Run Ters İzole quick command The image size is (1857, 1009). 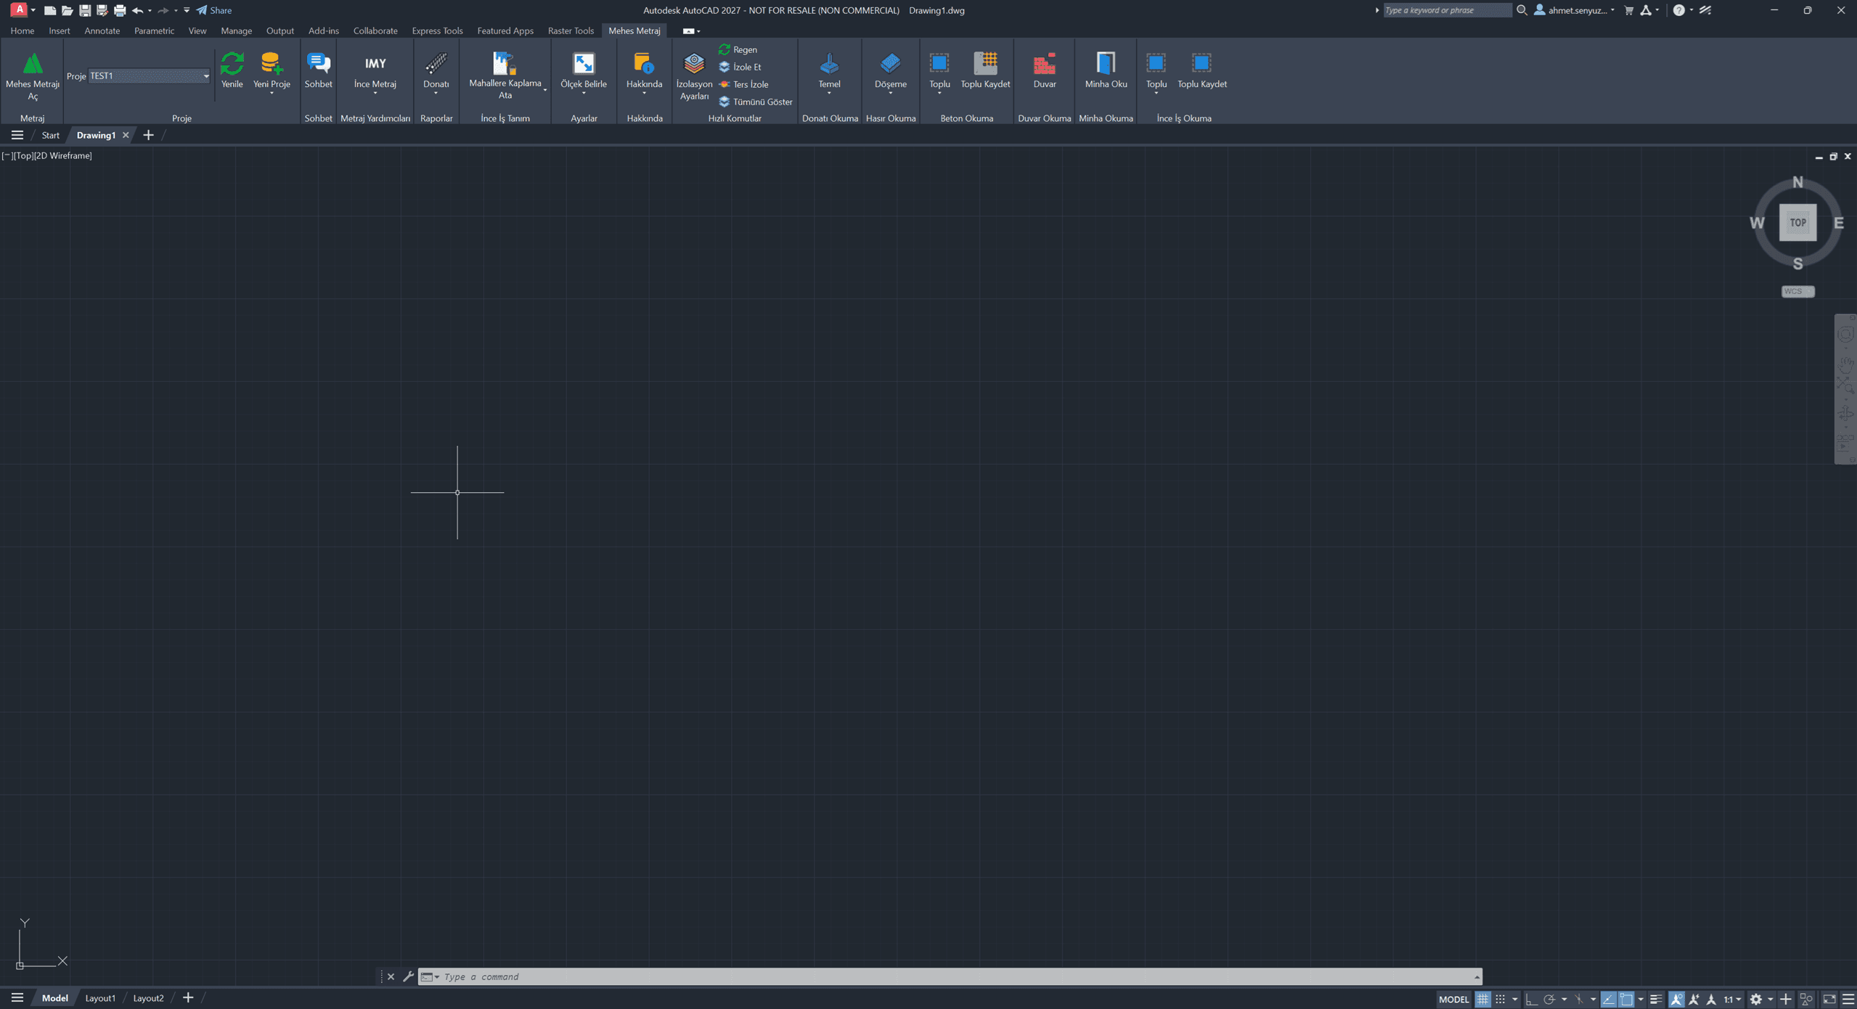coord(744,84)
